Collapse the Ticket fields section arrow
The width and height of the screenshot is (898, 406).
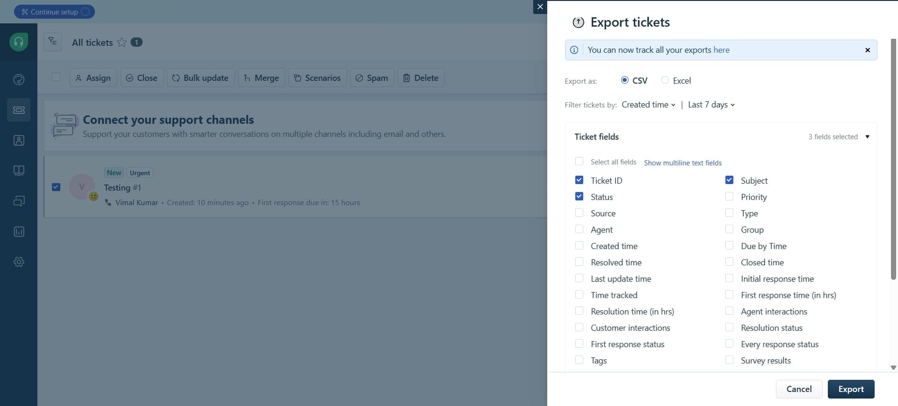[x=867, y=137]
